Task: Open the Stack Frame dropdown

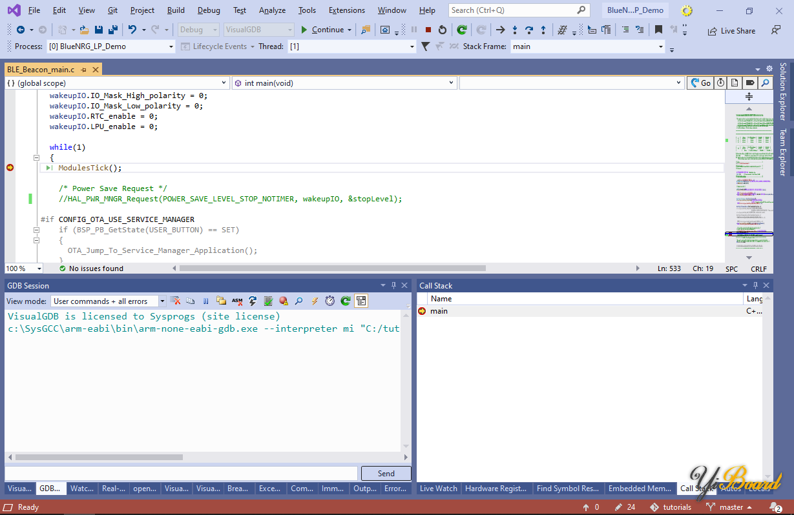Action: [660, 46]
